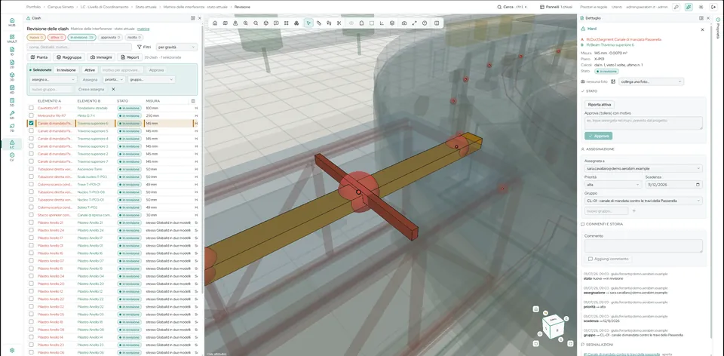
Task: Click the 'Riporta attiva' button
Action: pyautogui.click(x=600, y=105)
